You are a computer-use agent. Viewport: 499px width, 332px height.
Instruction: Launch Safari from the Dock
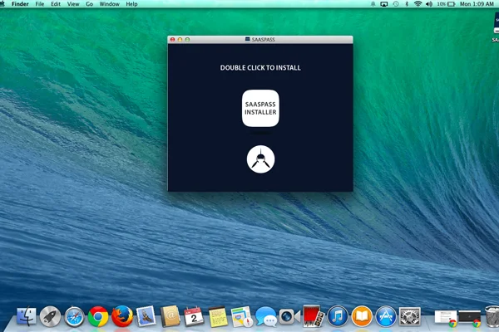point(74,316)
